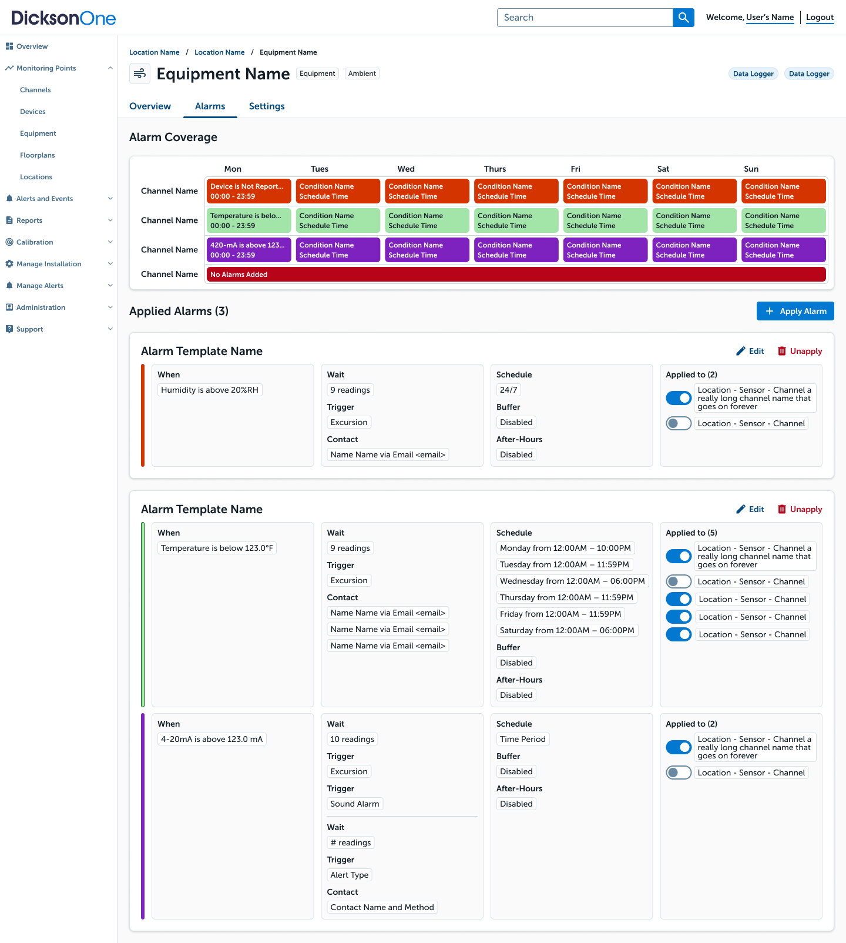
Task: Toggle third channel switch in Applied to (5)
Action: [679, 599]
